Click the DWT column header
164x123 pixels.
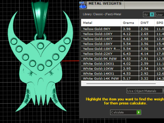(147, 23)
